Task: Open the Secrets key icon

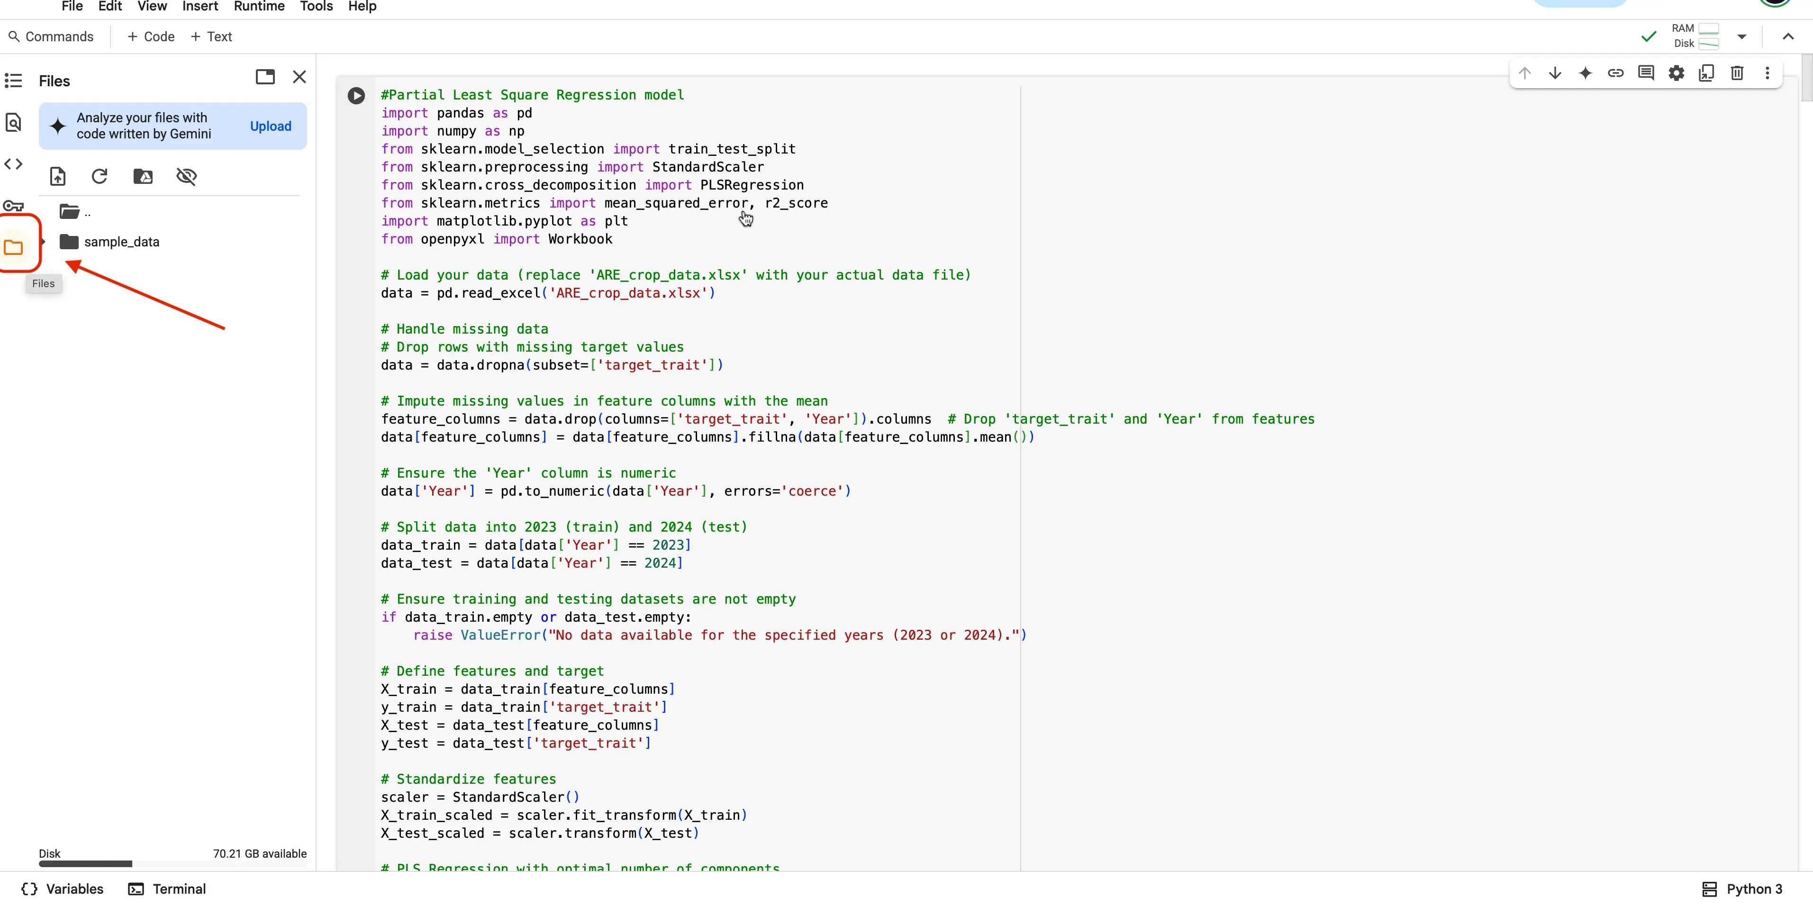Action: point(13,206)
